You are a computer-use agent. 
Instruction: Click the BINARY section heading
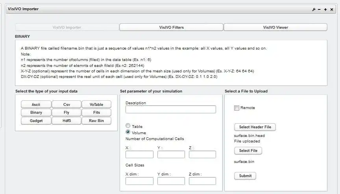point(22,37)
